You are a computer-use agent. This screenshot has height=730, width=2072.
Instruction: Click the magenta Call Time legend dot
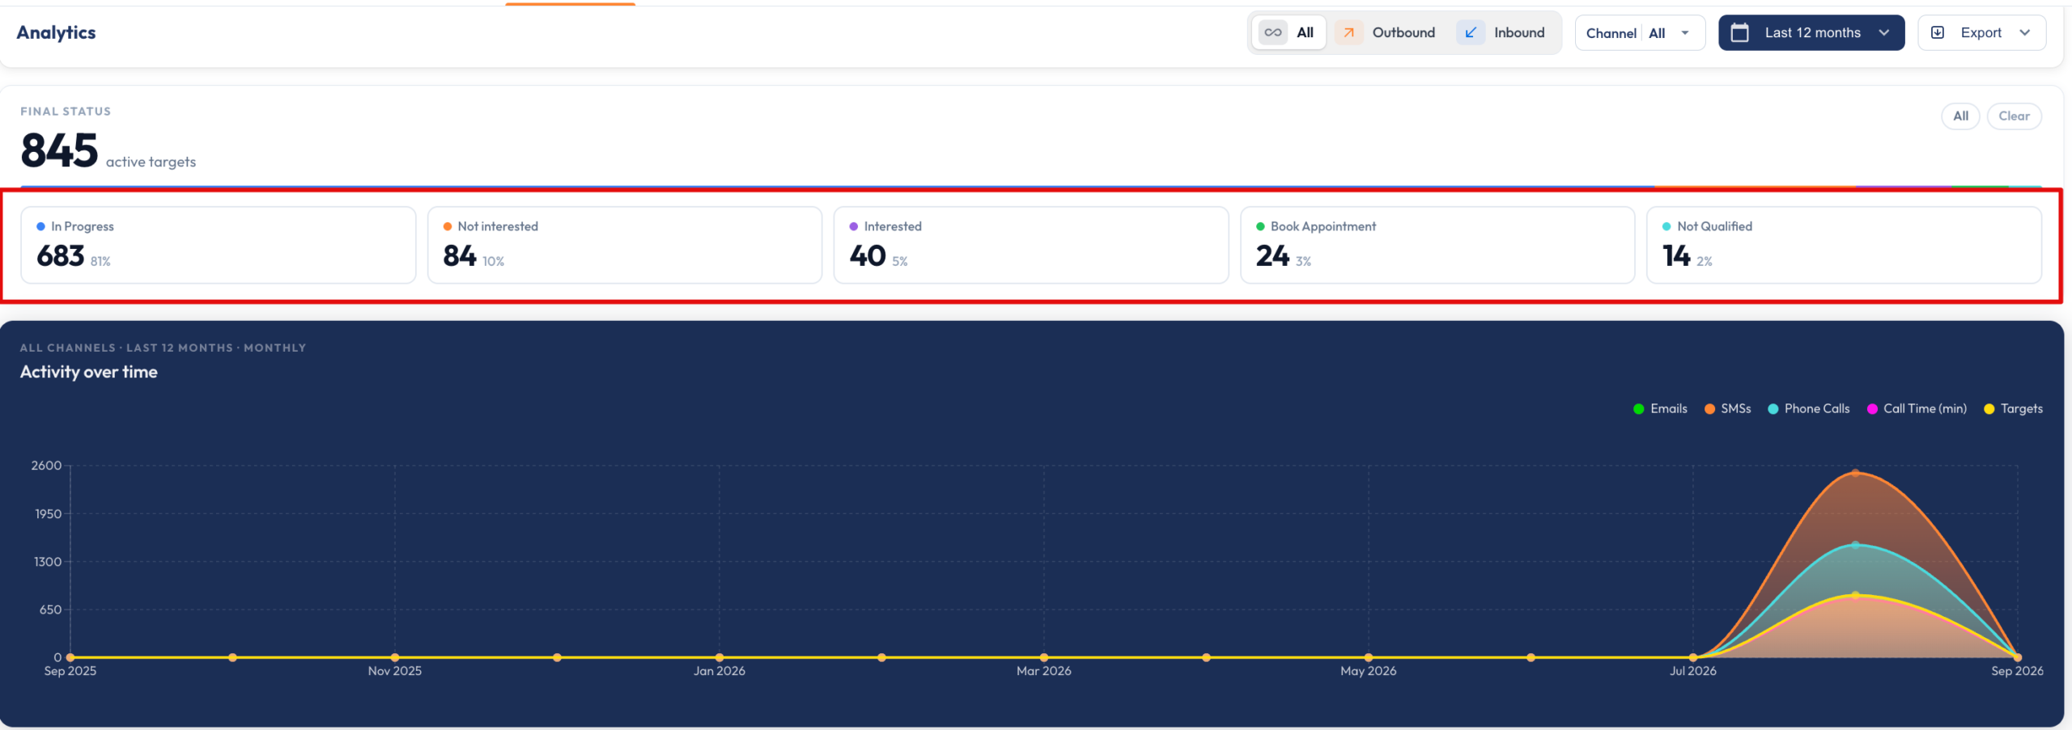(1872, 409)
